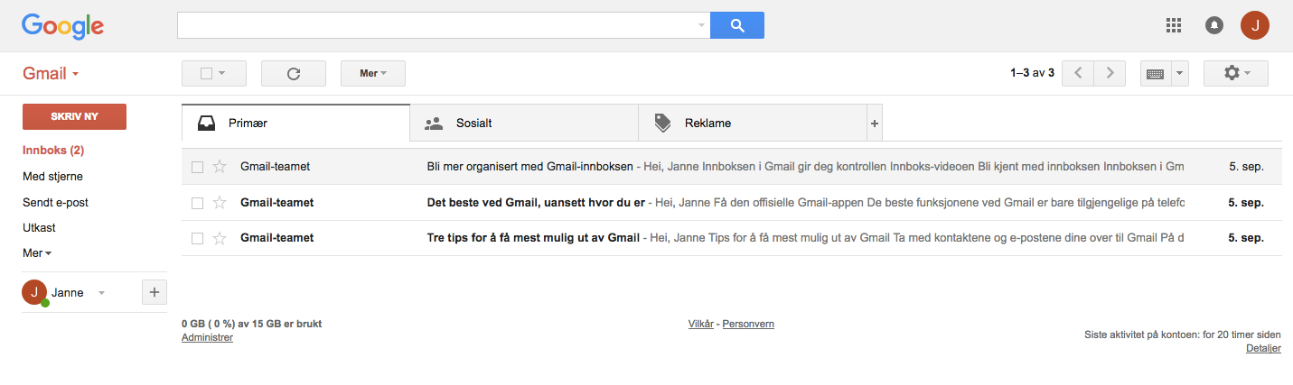Open the Google apps grid
The image size is (1293, 385).
click(1174, 25)
